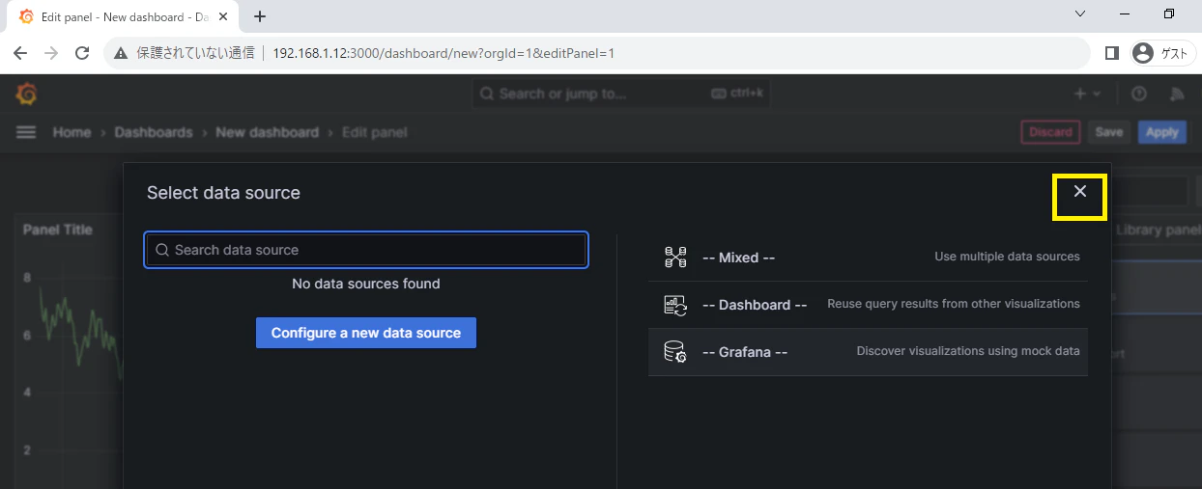
Task: Open the guest profile button
Action: coord(1160,53)
